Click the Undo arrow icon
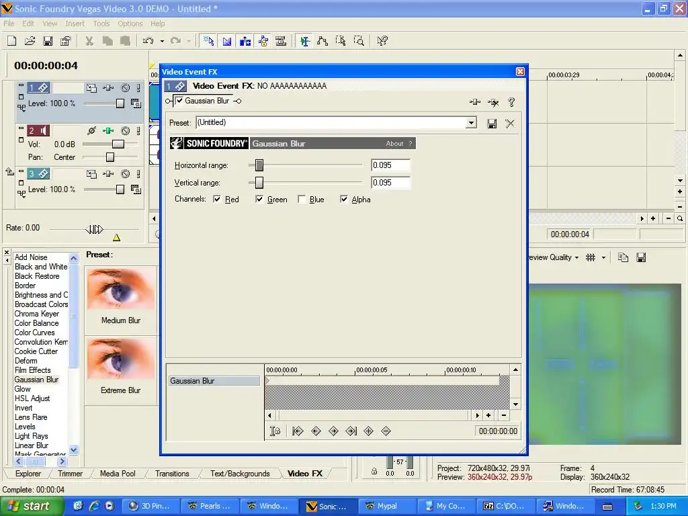 148,41
